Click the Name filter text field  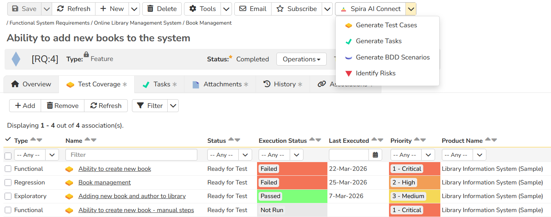click(131, 155)
